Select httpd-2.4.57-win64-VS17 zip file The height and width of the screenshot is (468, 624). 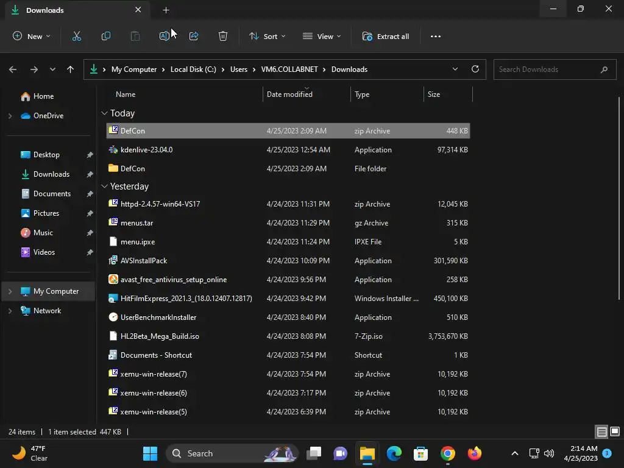[288, 204]
